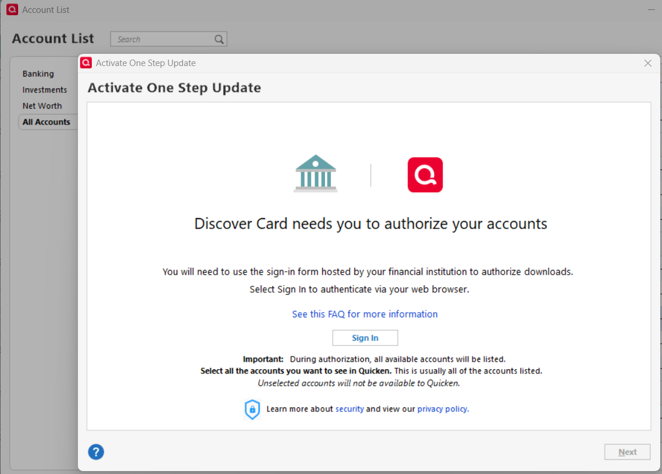The image size is (662, 474).
Task: Select the All Accounts tab
Action: (x=46, y=122)
